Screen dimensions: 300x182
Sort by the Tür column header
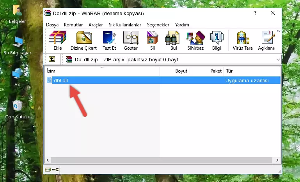[x=252, y=71]
